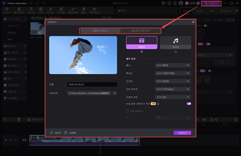
Task: Open the format dropdown showing MP4
Action: point(173,65)
